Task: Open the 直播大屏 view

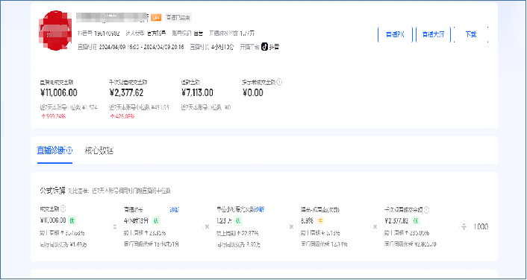Action: tap(433, 34)
